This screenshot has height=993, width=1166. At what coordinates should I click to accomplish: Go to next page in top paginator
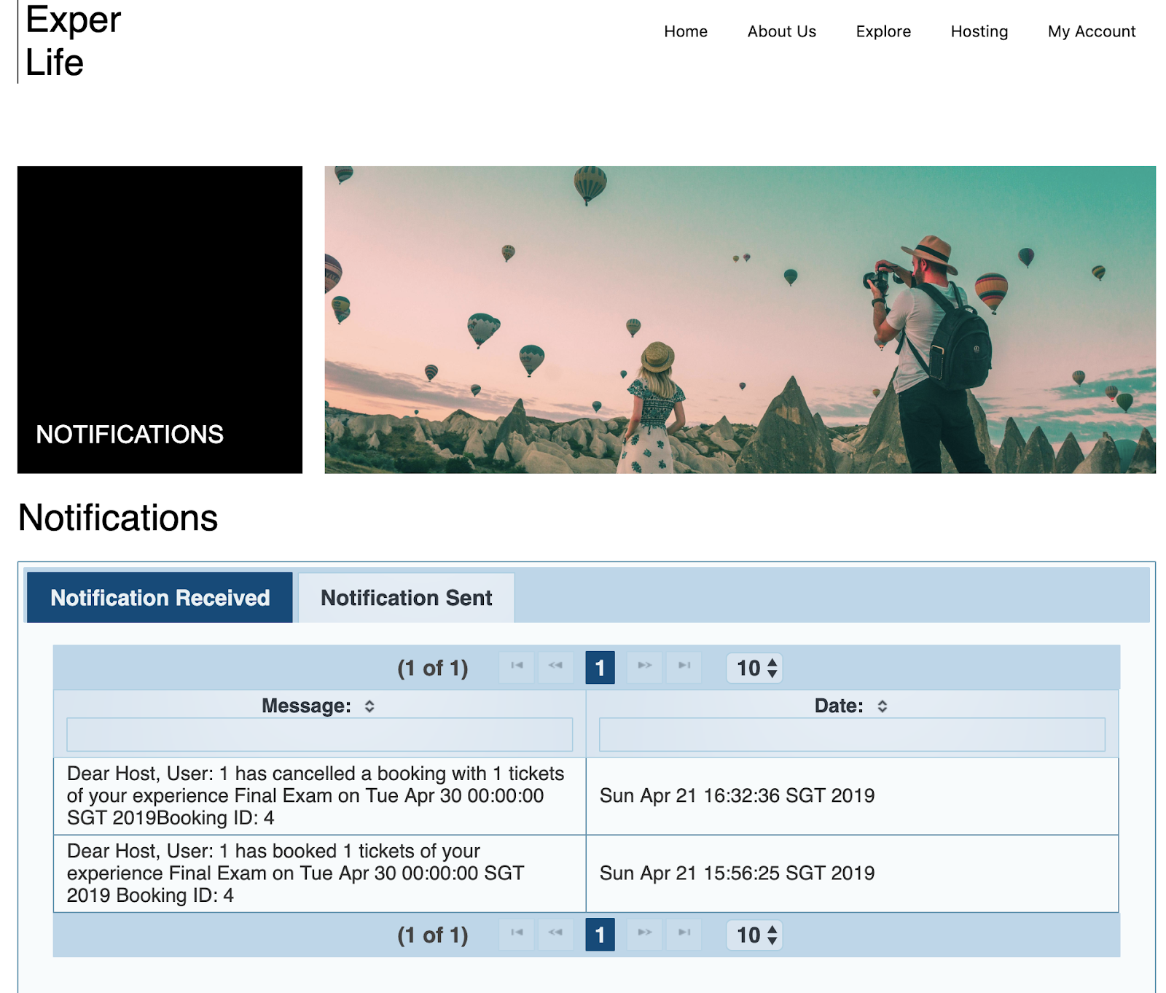point(645,667)
